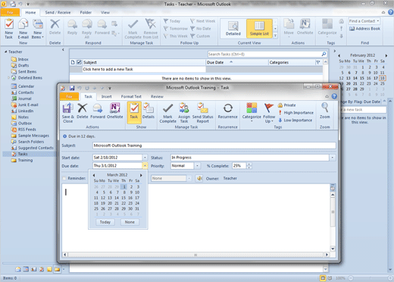394x282 pixels.
Task: Open the Priority dropdown
Action: (197, 166)
